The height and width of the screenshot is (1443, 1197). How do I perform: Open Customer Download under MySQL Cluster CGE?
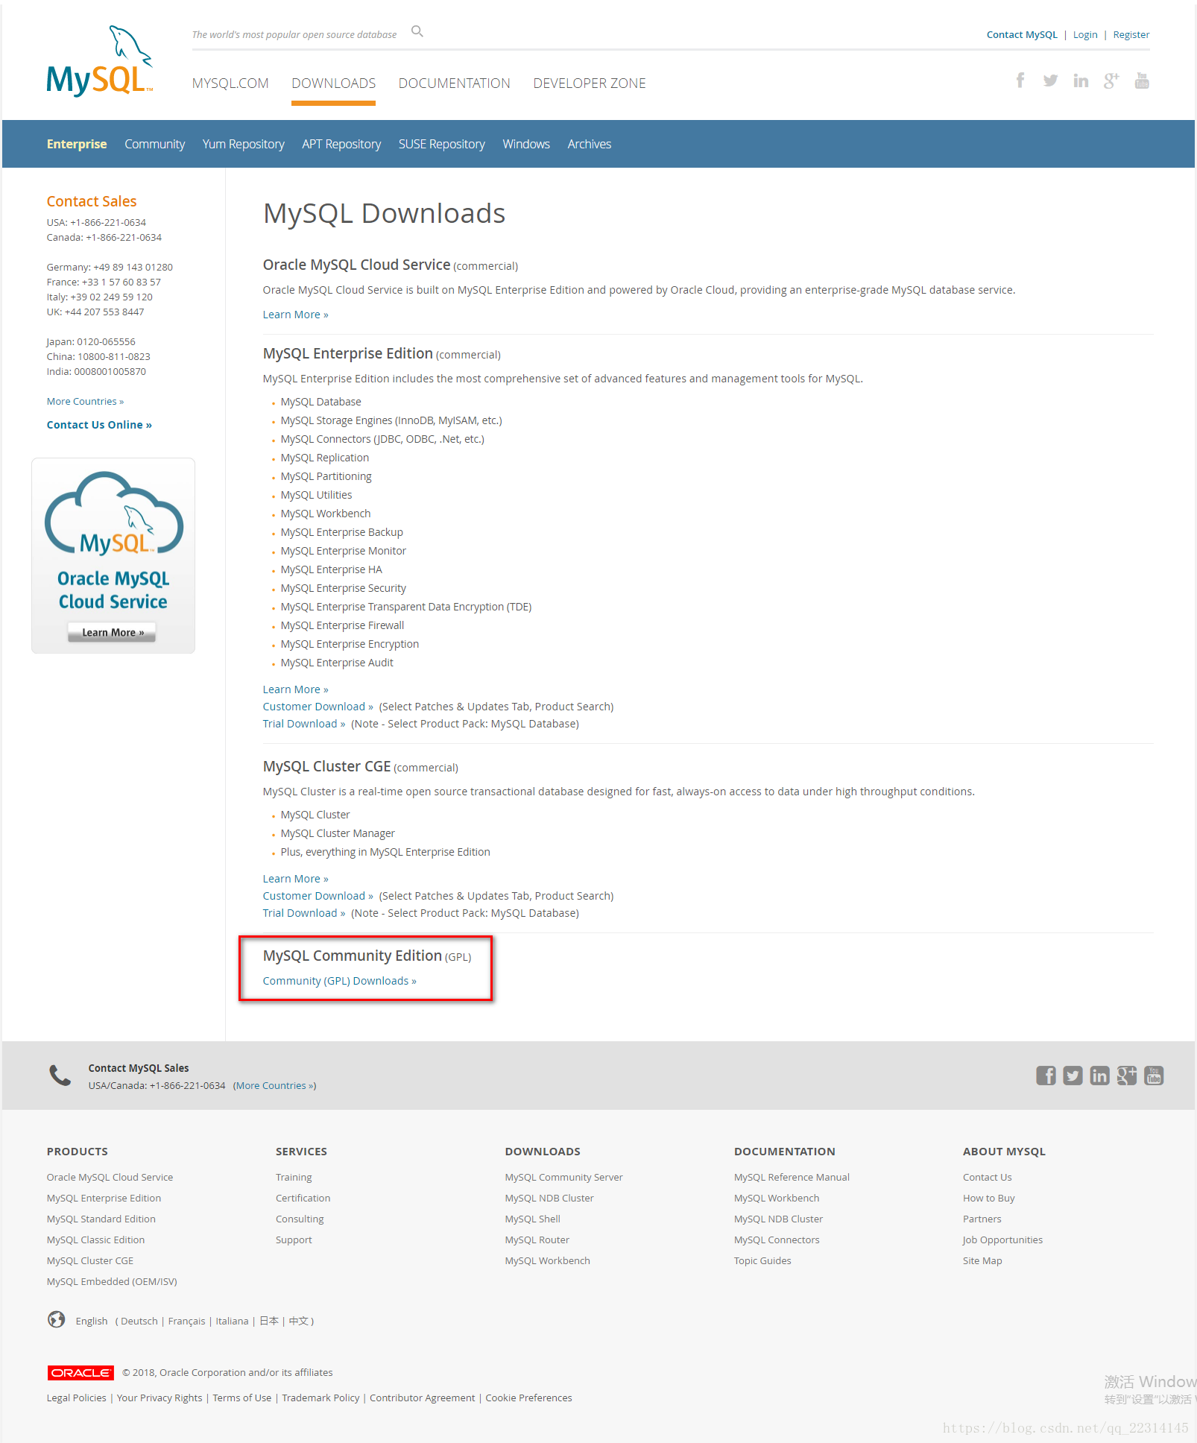(318, 896)
